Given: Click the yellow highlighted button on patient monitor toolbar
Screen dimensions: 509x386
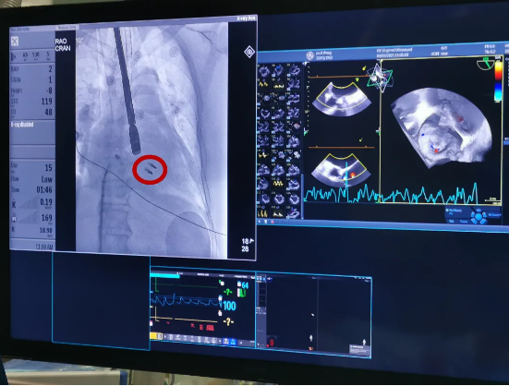Looking at the screenshot, I should pos(156,336).
